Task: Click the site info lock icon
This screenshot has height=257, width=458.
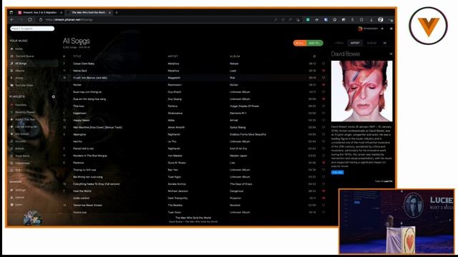Action: point(41,19)
